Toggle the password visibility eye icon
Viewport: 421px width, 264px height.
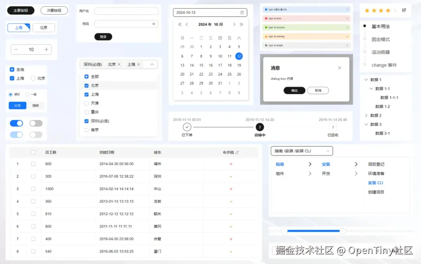pyautogui.click(x=154, y=24)
